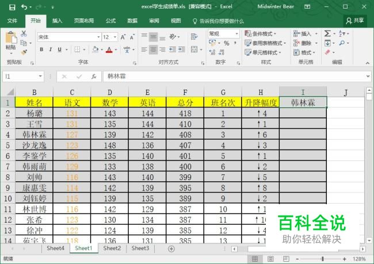Open the 文件 file tab
The width and height of the screenshot is (374, 264).
pos(12,21)
